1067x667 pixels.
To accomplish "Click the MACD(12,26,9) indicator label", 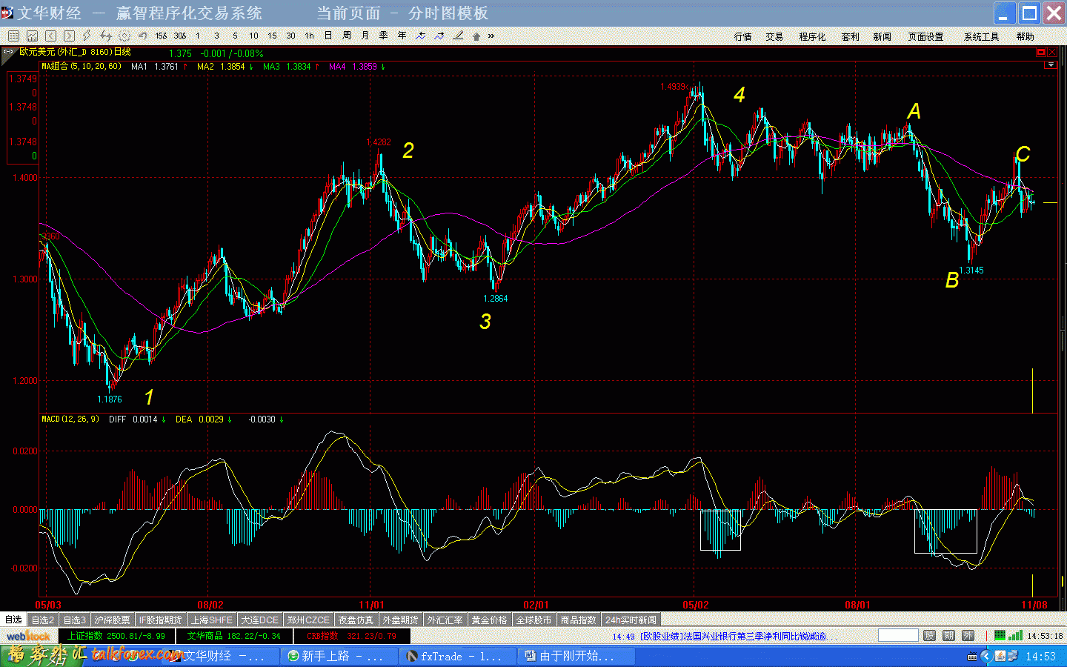I will (70, 419).
